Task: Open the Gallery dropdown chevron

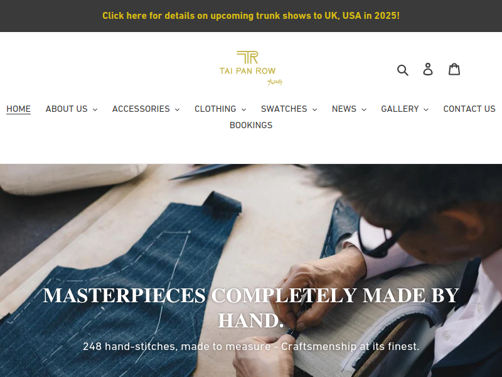Action: click(x=426, y=109)
